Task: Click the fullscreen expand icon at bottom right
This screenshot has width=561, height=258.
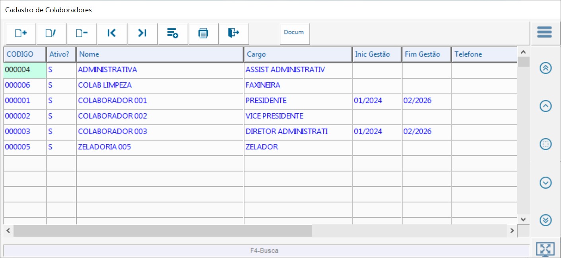Action: pos(545,249)
